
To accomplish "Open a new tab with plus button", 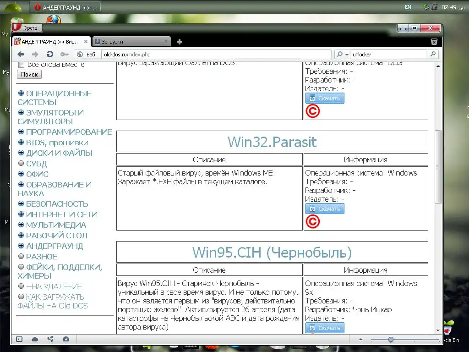I will (180, 42).
